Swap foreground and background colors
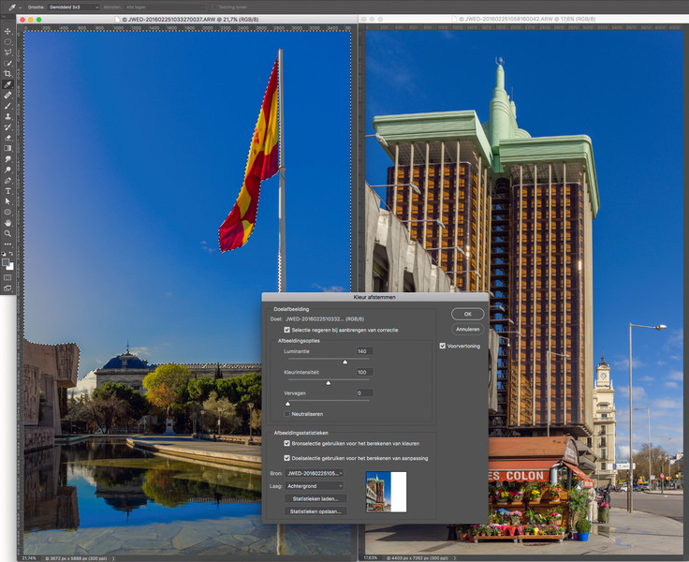The image size is (689, 562). pos(11,254)
